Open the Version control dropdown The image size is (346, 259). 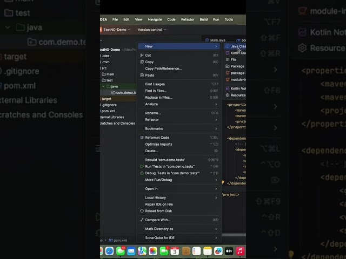(152, 30)
